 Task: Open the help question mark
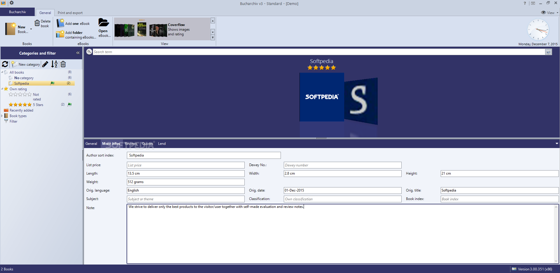click(525, 3)
